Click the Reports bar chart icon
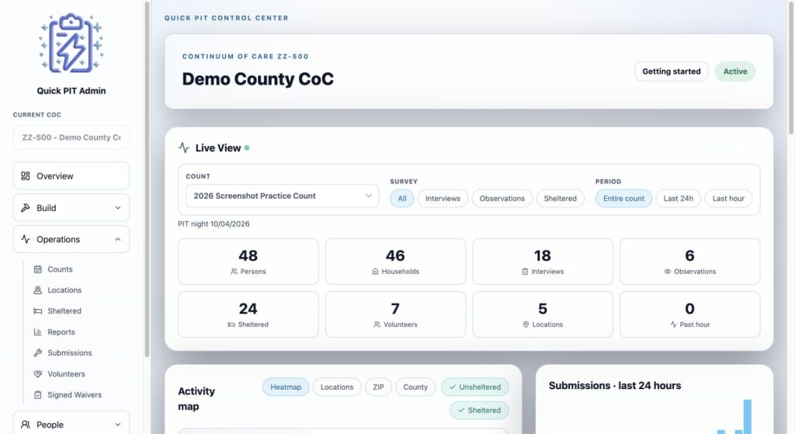 37,332
